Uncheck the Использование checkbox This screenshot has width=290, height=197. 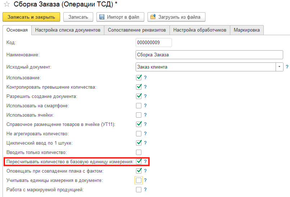point(139,78)
